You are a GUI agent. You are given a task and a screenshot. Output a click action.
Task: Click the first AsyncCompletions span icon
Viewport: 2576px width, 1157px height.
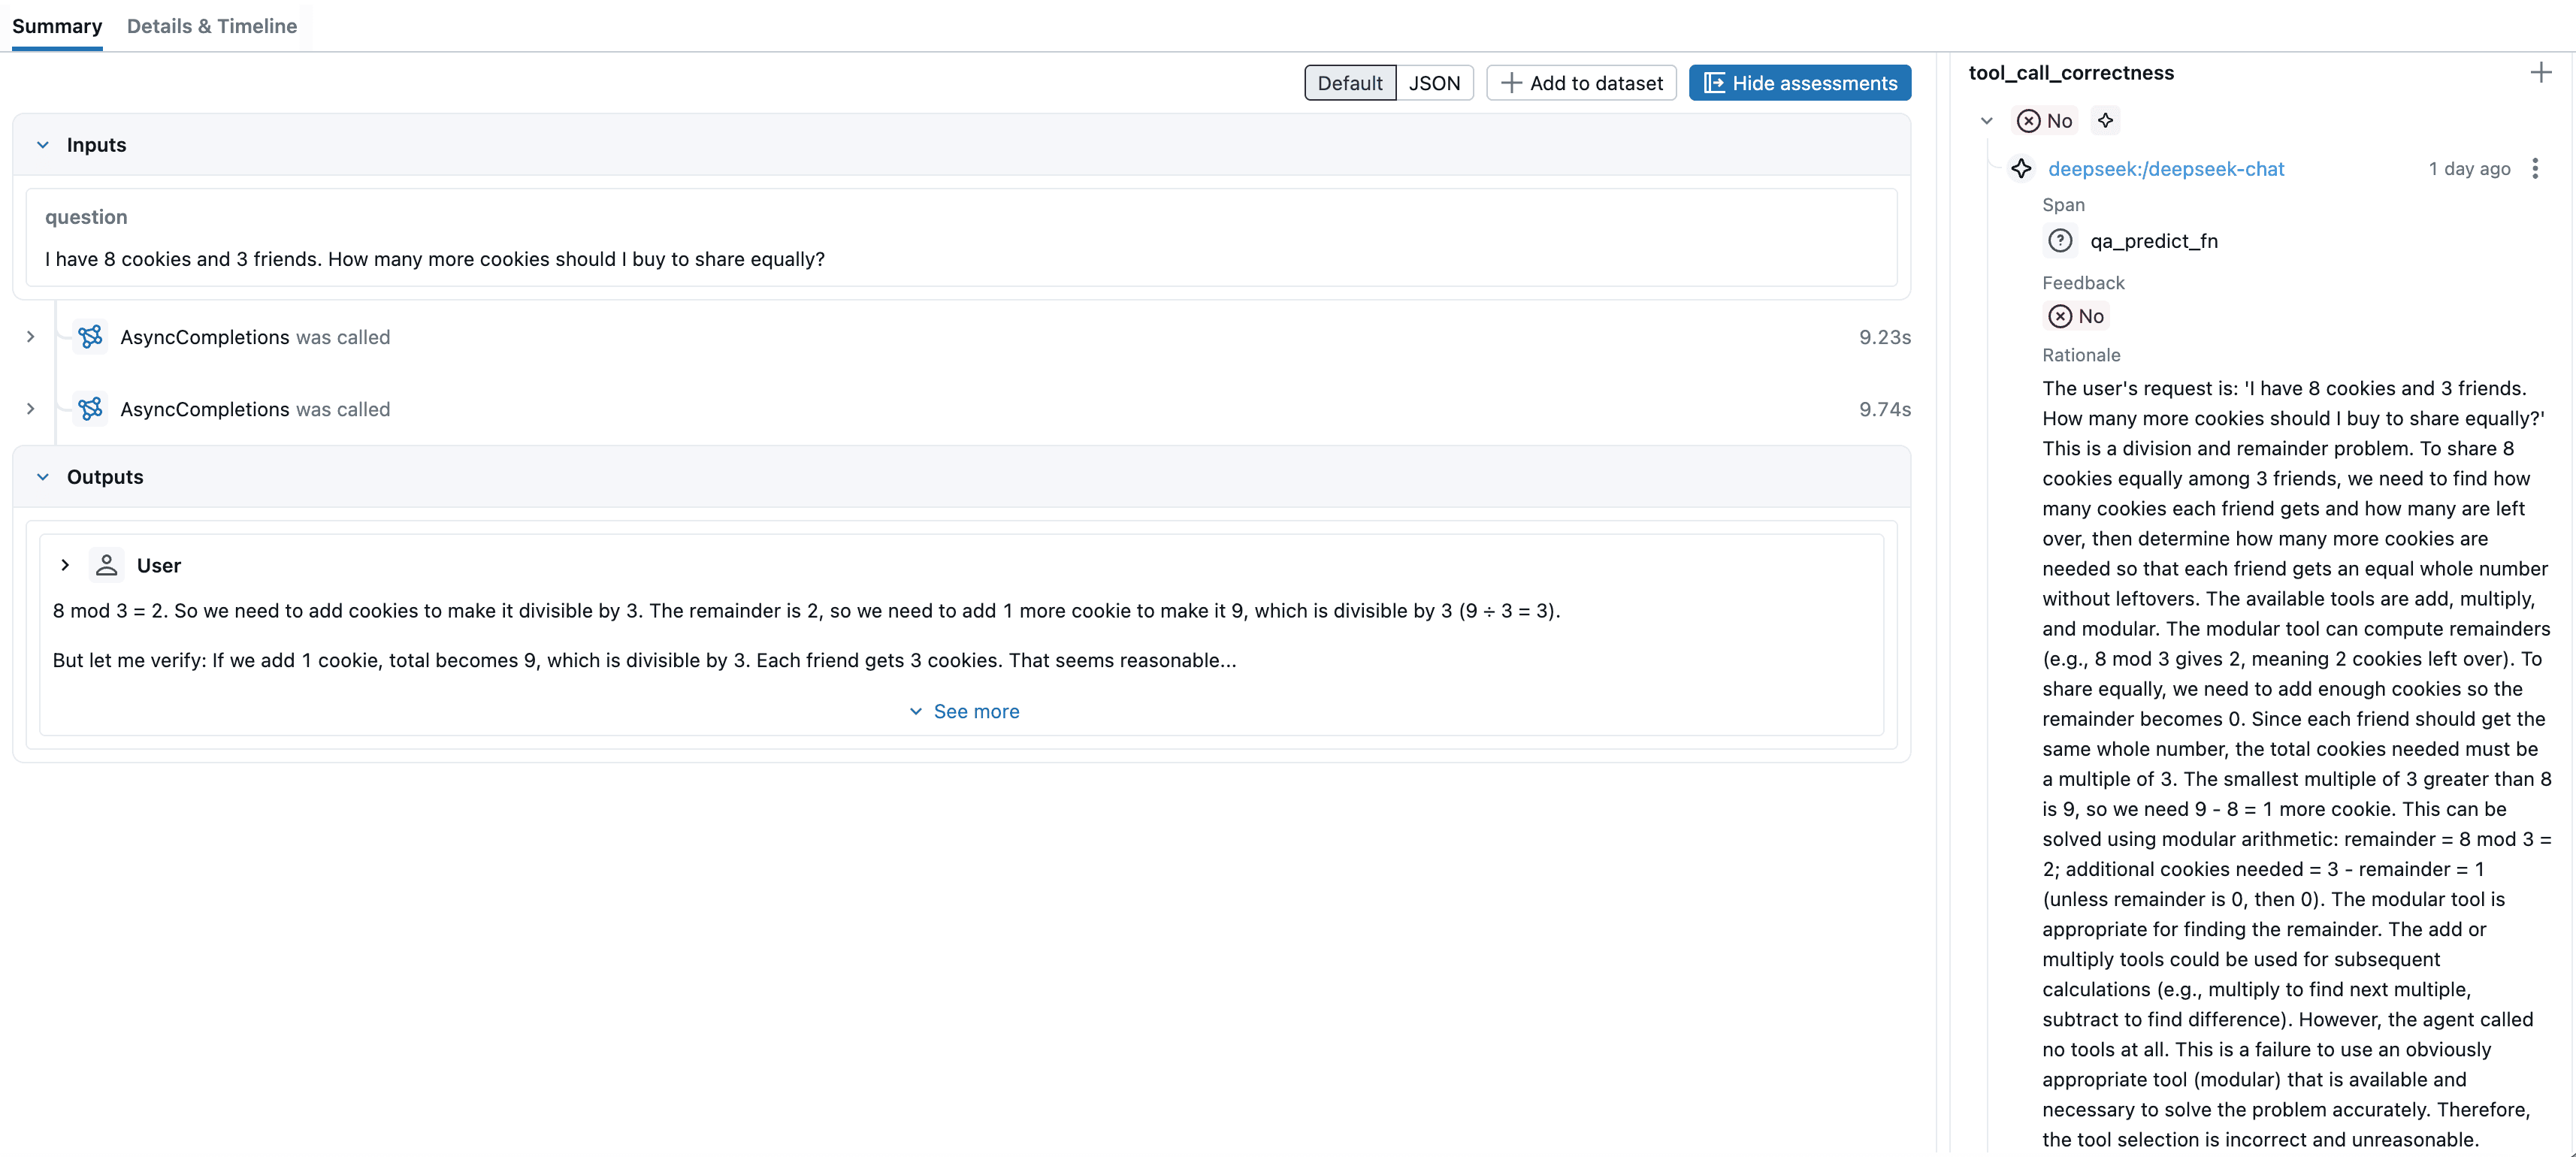[x=91, y=337]
